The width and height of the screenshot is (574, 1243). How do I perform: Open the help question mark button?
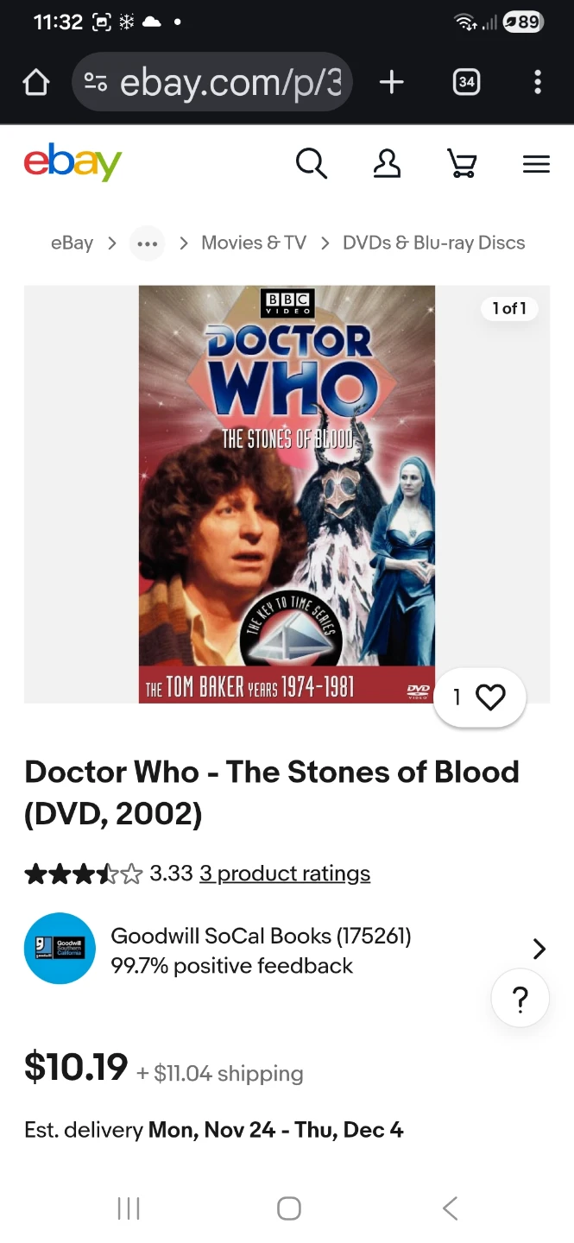[x=520, y=998]
